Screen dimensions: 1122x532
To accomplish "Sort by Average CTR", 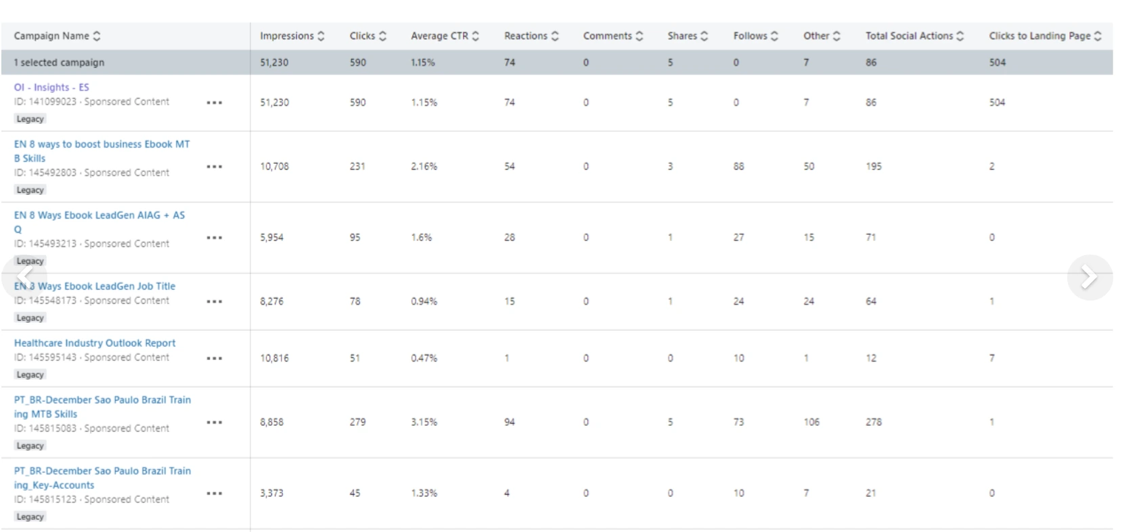I will tap(445, 36).
